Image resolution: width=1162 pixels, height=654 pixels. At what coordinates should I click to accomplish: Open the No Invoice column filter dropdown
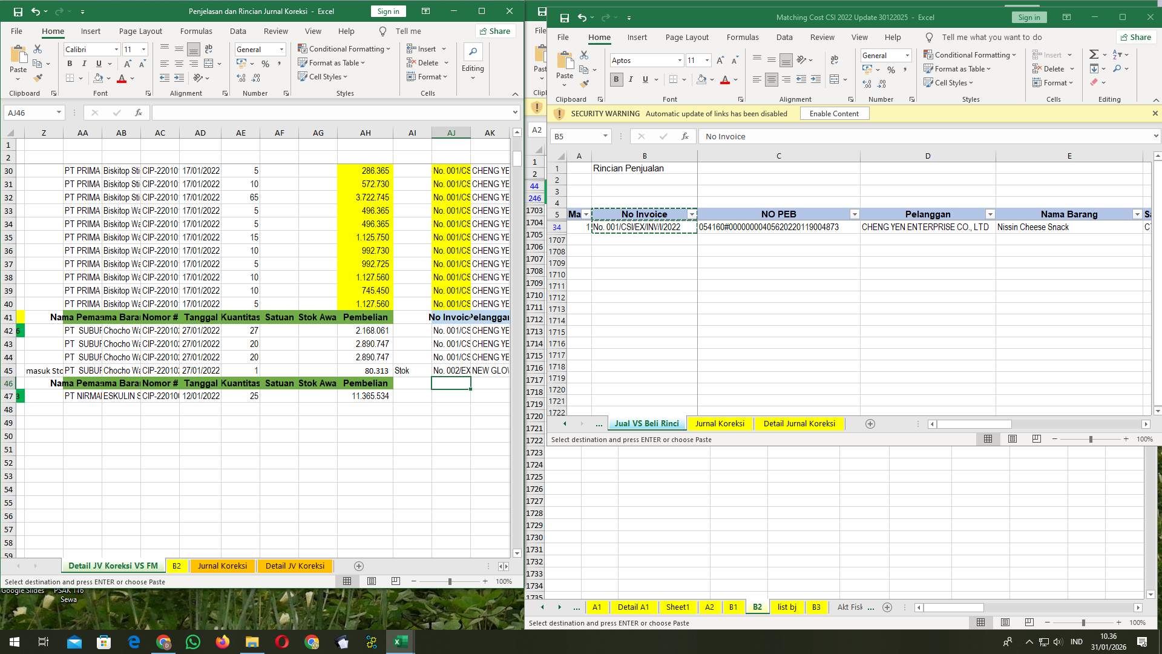692,214
